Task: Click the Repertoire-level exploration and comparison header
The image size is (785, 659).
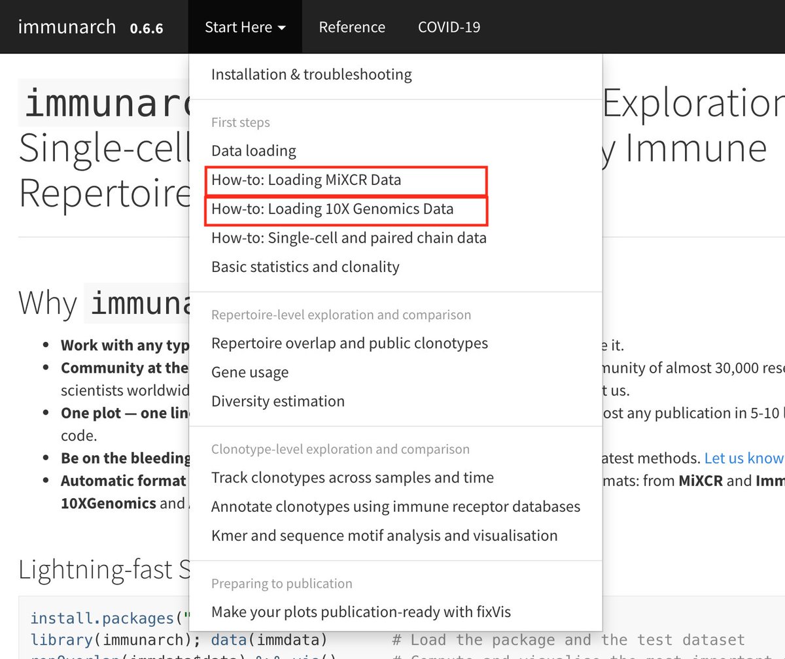Action: [341, 315]
